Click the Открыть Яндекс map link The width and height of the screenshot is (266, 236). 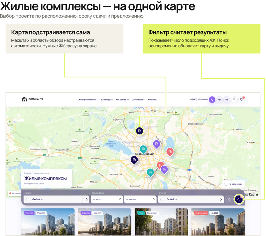click(15, 193)
